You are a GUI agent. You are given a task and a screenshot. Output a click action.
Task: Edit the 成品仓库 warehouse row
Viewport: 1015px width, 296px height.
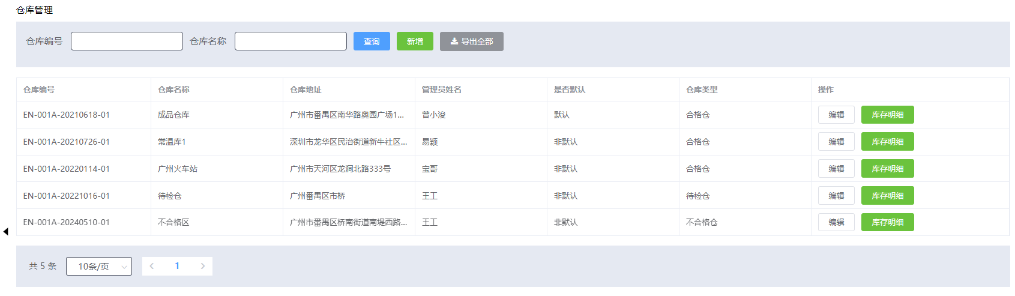[x=836, y=115]
